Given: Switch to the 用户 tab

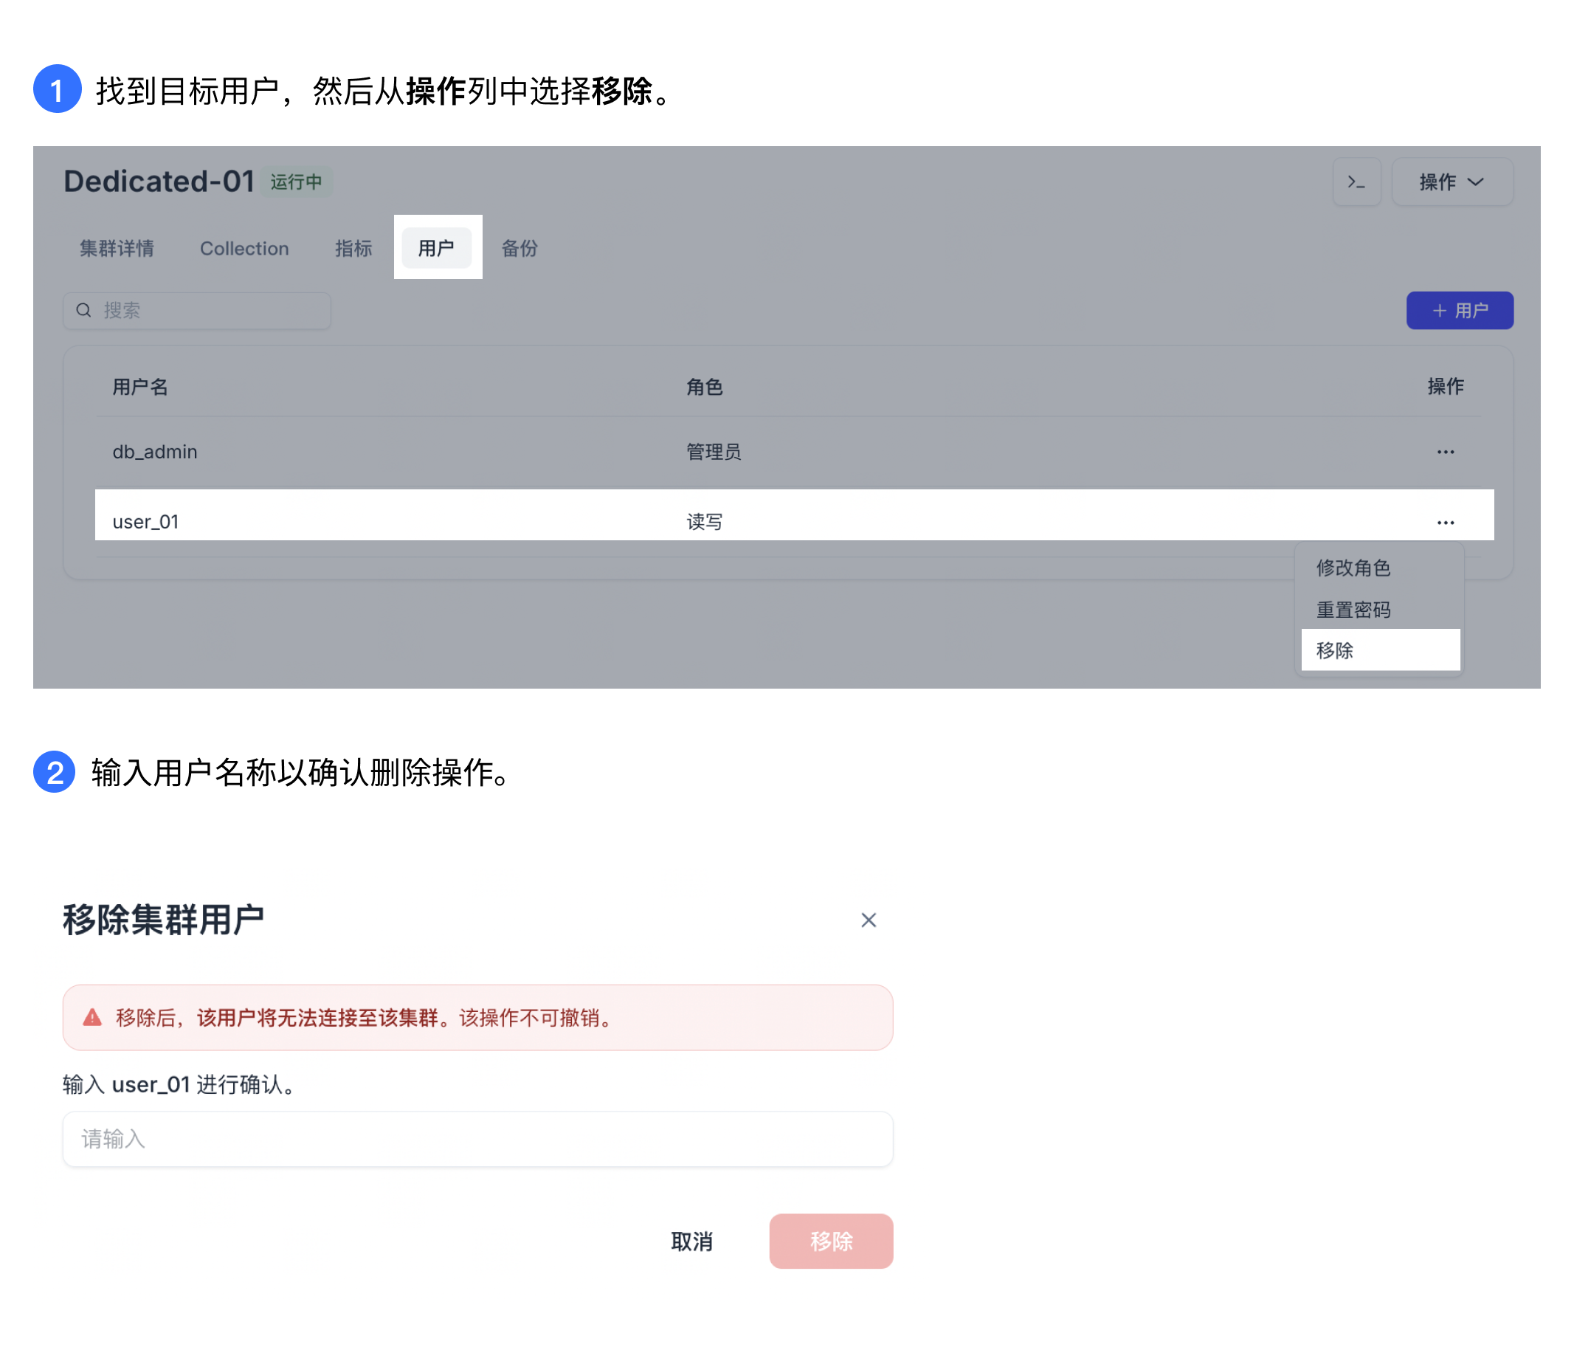Looking at the screenshot, I should 438,247.
